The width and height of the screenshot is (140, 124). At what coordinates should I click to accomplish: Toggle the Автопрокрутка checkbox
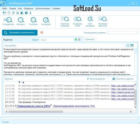click(x=88, y=79)
